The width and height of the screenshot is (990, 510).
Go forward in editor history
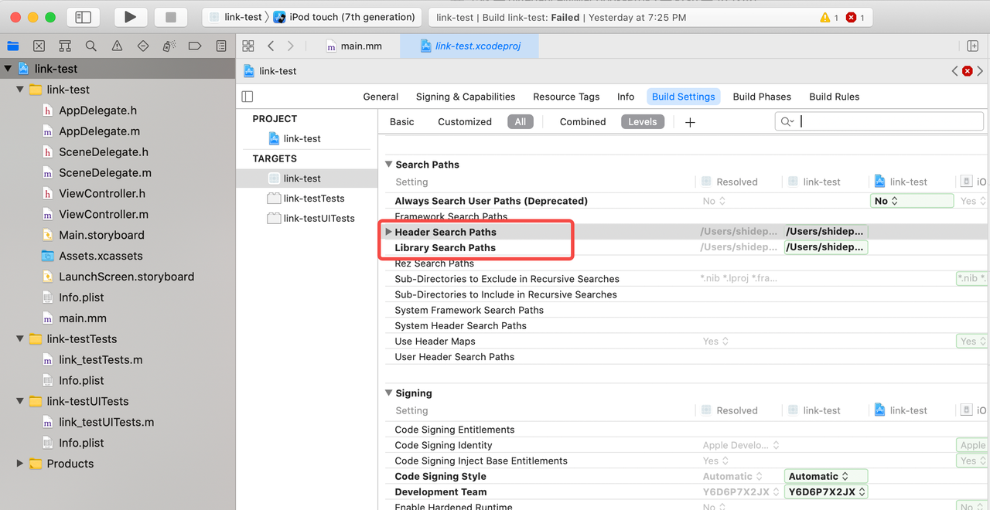290,46
